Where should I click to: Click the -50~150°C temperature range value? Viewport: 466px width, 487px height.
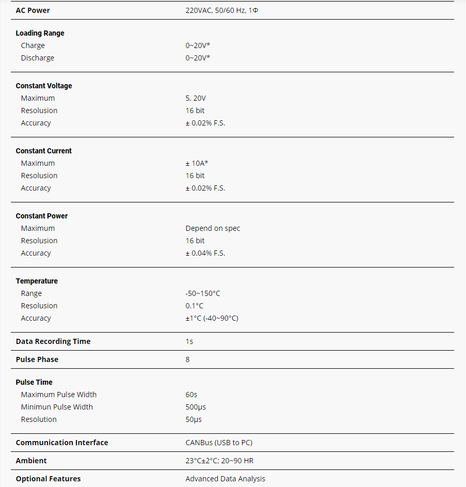(x=203, y=293)
